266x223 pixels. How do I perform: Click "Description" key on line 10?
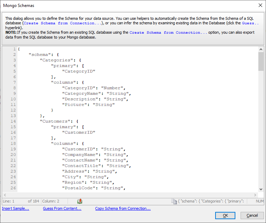pyautogui.click(x=80, y=99)
